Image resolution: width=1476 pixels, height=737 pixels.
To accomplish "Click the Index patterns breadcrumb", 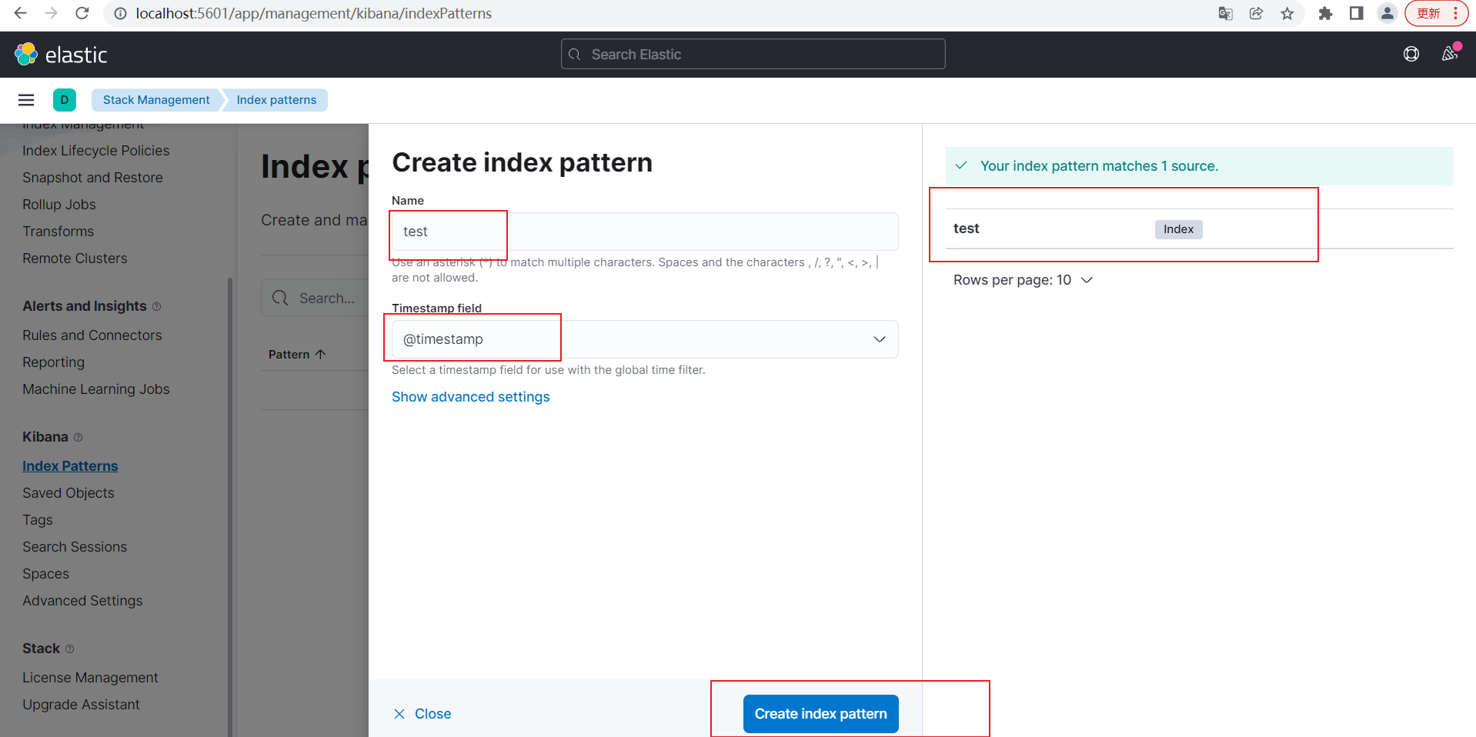I will pos(276,100).
